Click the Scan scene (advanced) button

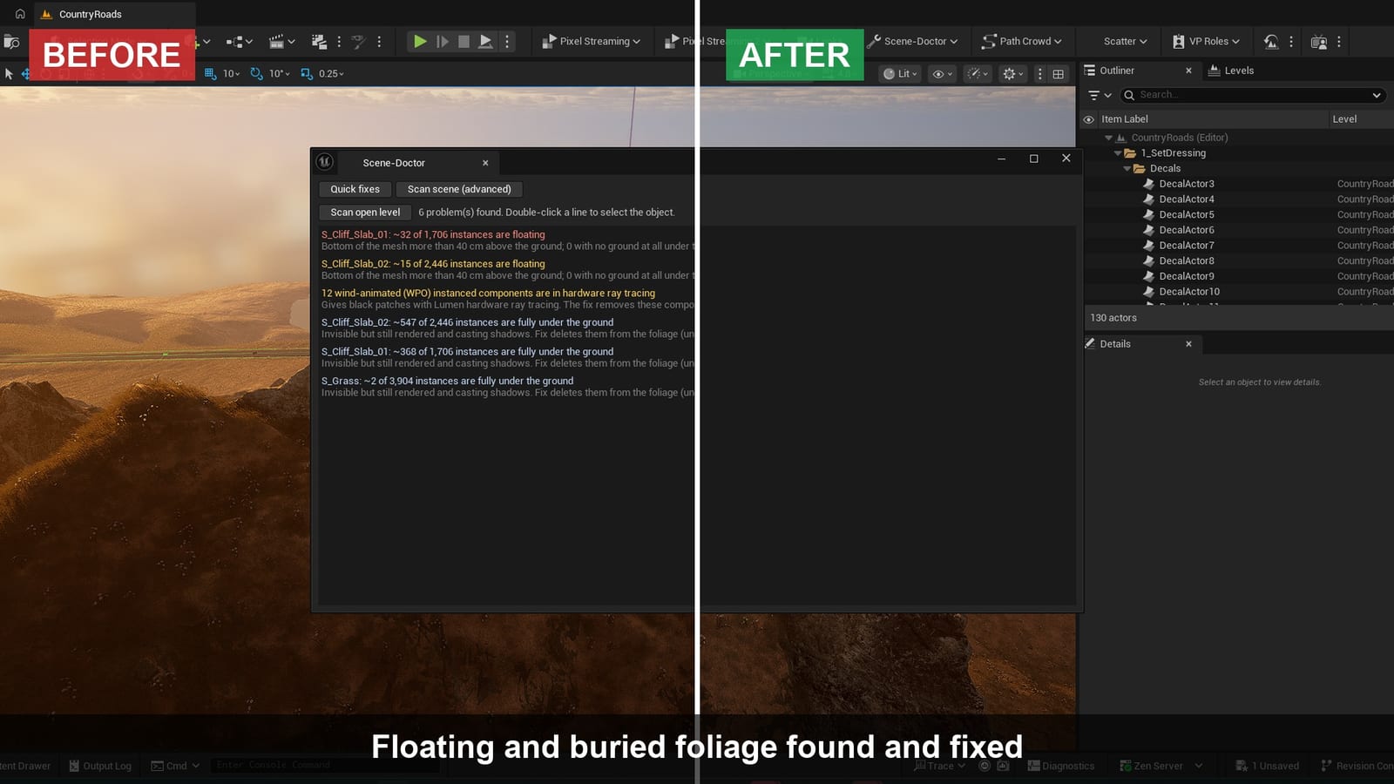pos(459,189)
